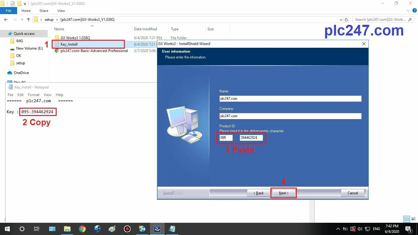
Task: Select plc247.com-Basic-Advanced-Professional file
Action: pos(94,51)
